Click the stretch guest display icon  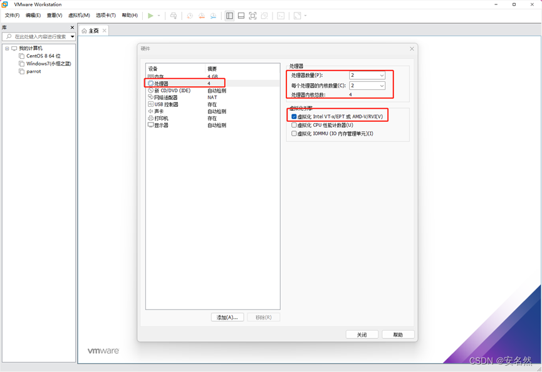point(297,16)
